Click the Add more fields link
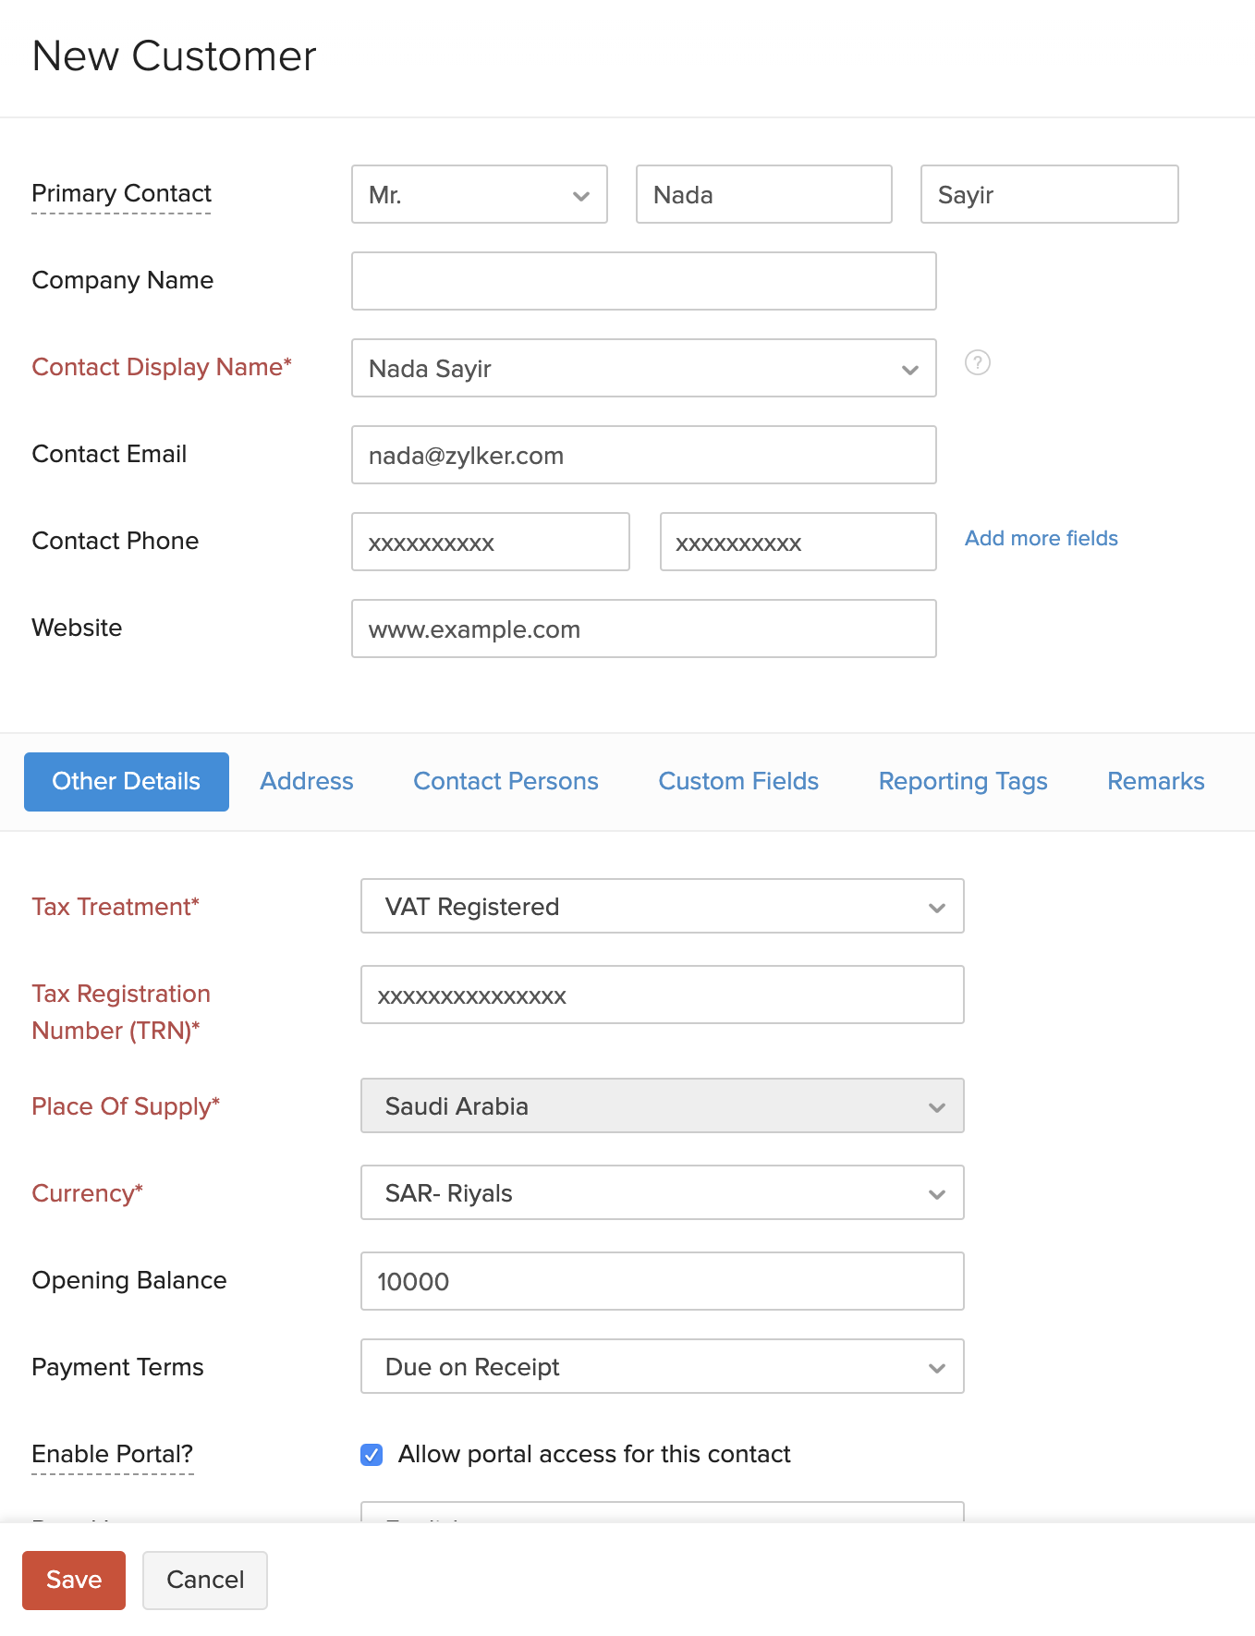1255x1636 pixels. click(1041, 539)
